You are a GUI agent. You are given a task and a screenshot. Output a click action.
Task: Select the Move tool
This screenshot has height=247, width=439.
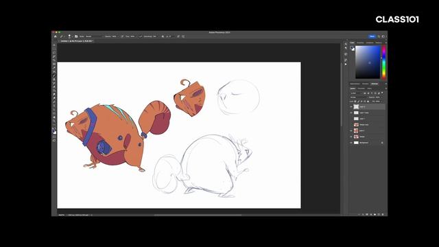pyautogui.click(x=54, y=45)
